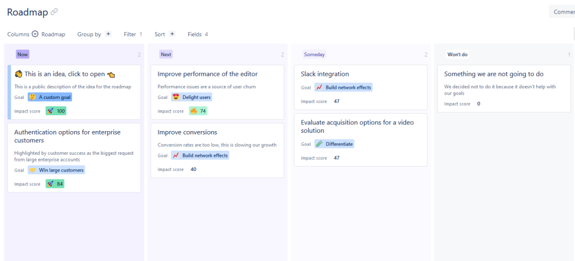
Task: Select the Next column header tag
Action: tap(166, 55)
